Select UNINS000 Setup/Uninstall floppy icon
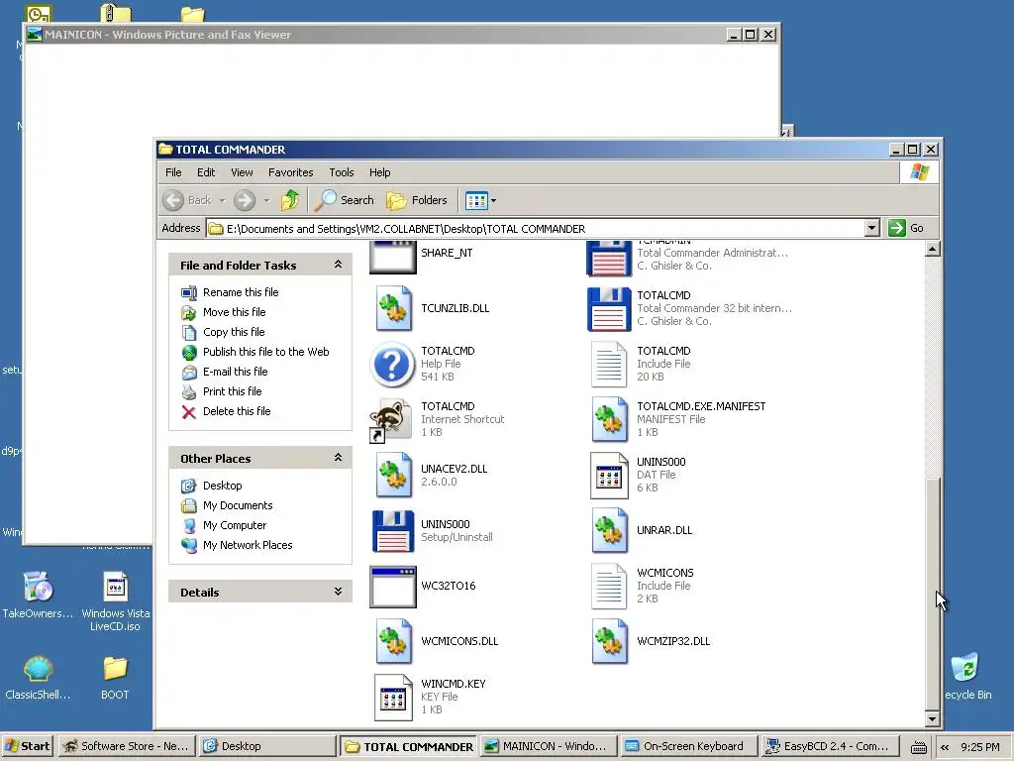The height and width of the screenshot is (761, 1014). click(393, 531)
